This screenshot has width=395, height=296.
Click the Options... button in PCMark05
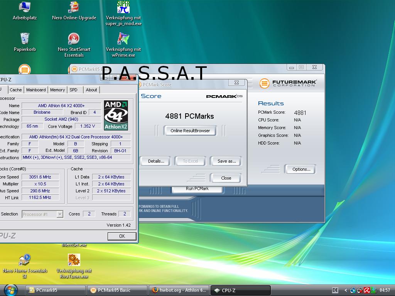pyautogui.click(x=301, y=169)
